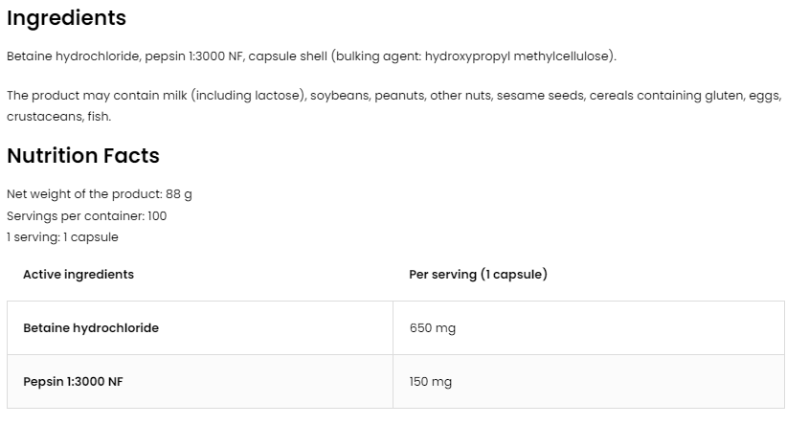
Task: Click the Active ingredients column header
Action: click(79, 275)
